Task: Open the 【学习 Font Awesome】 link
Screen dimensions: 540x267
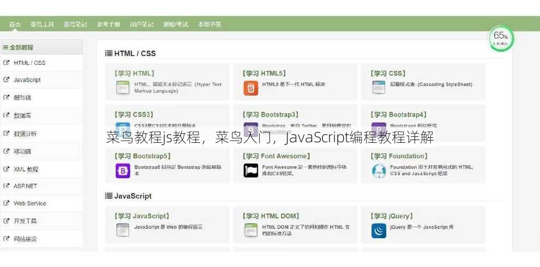Action: [276, 156]
